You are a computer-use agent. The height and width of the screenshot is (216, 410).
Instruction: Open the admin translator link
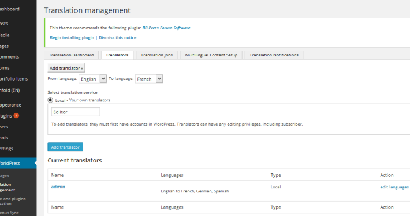(58, 187)
